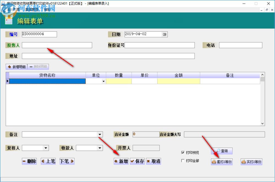The height and width of the screenshot is (182, 275).
Task: Click the 地址 input field
Action: point(108,56)
